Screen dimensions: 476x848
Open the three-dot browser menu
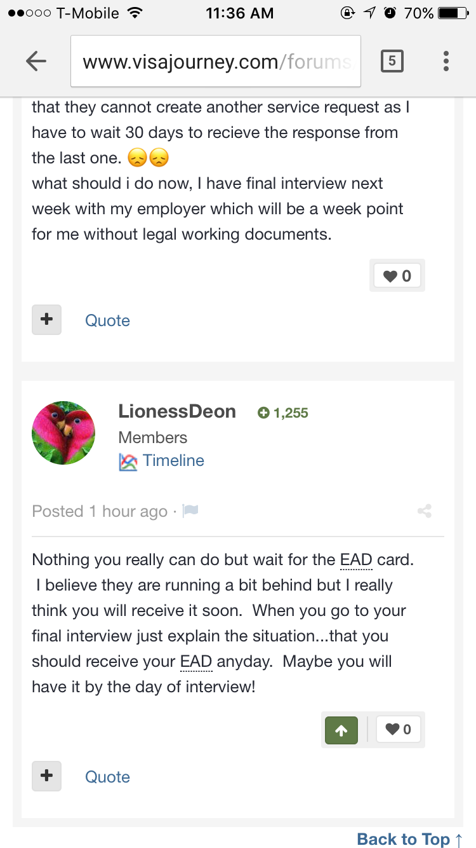coord(446,61)
